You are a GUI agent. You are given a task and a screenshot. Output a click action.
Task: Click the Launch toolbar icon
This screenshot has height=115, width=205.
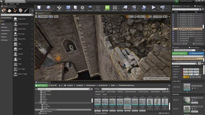point(162,8)
